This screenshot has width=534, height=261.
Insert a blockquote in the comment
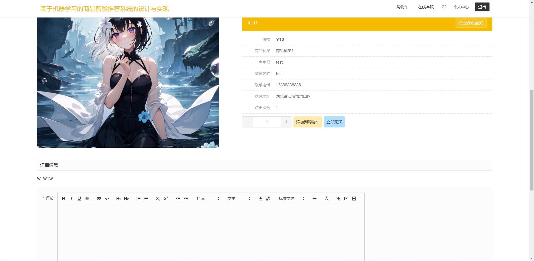click(99, 199)
